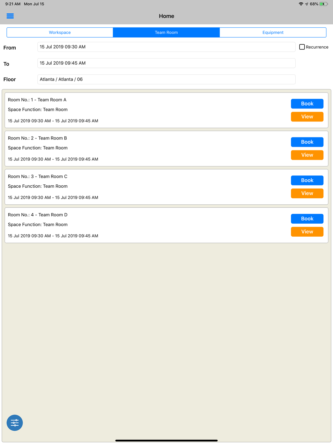
Task: Open the hamburger menu icon
Action: (x=10, y=16)
